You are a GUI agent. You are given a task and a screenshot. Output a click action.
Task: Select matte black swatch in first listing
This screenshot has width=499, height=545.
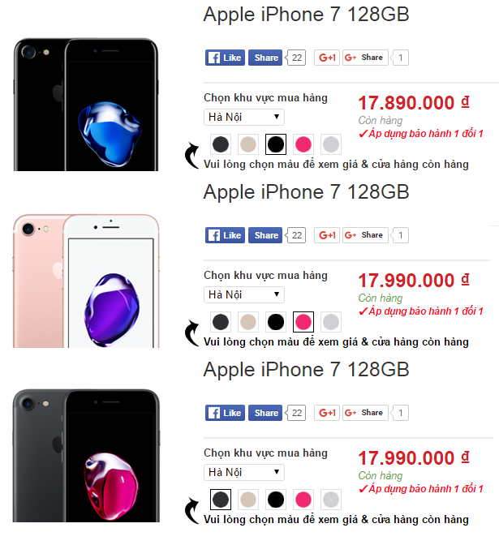[x=221, y=144]
